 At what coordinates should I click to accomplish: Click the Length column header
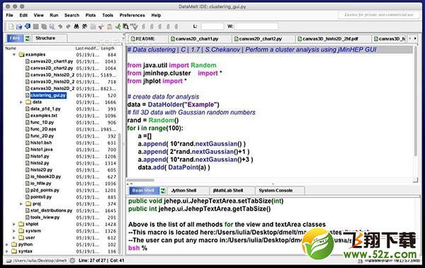[108, 48]
